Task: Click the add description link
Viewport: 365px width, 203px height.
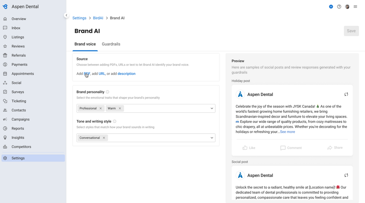Action: pos(127,73)
